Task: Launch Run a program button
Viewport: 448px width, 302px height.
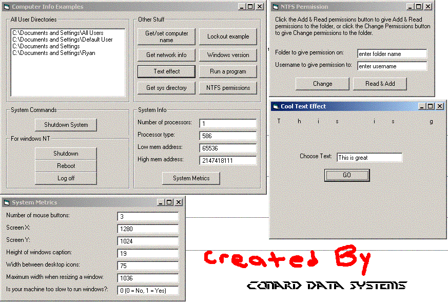Action: click(228, 71)
